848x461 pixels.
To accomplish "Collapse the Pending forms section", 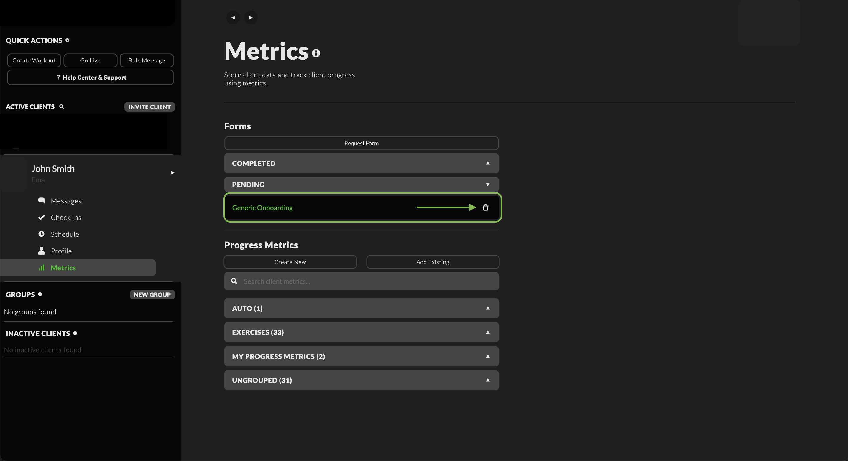I will tap(487, 185).
